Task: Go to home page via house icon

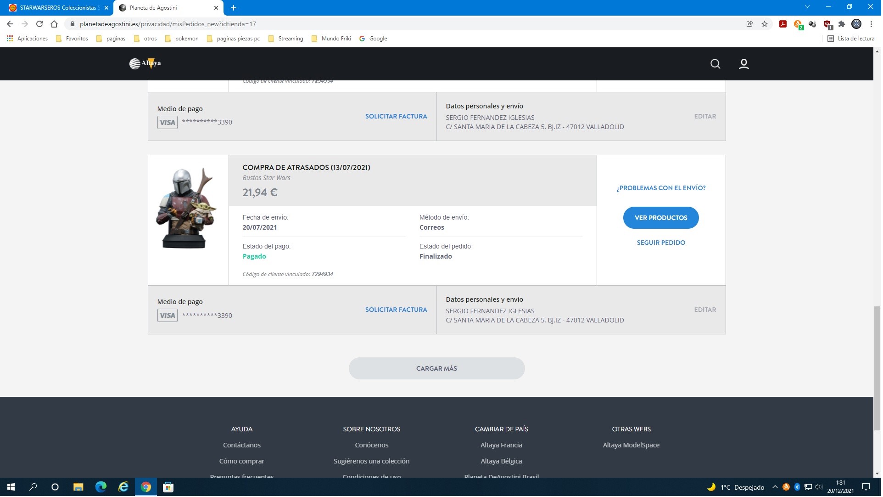Action: click(54, 24)
